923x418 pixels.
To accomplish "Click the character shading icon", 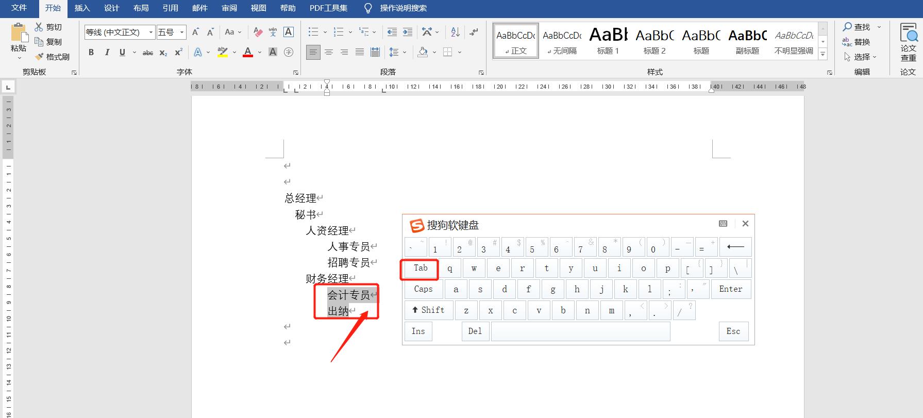I will click(273, 52).
